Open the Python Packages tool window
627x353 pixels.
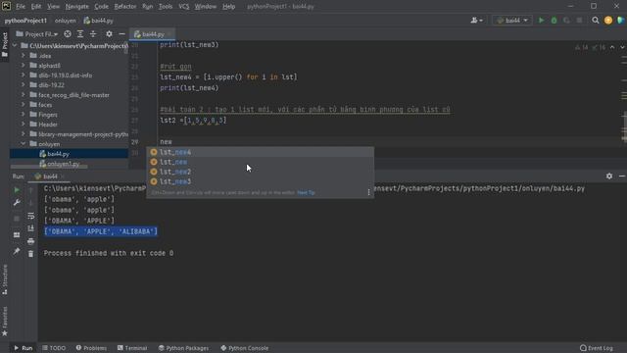(x=183, y=348)
